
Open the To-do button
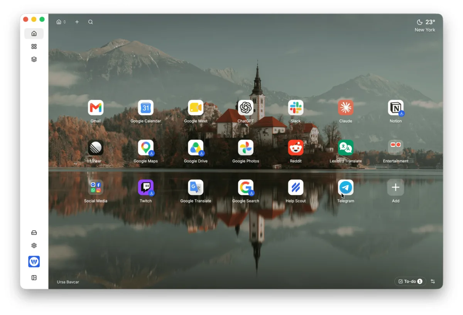(x=410, y=281)
